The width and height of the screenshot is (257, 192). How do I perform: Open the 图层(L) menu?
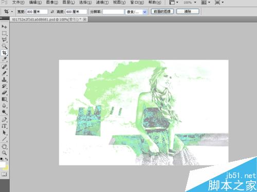coord(68,3)
